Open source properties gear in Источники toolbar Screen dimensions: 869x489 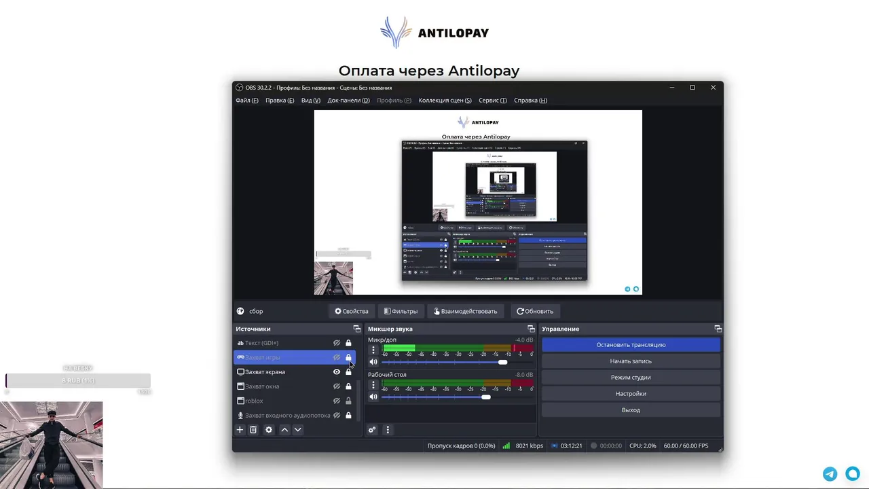[269, 430]
